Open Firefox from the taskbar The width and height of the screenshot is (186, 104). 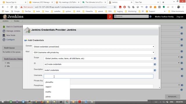click(42, 102)
